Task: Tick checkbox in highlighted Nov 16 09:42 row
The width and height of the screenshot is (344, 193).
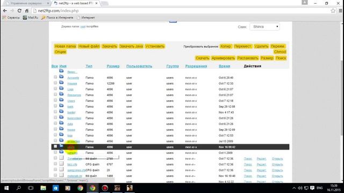Action: coord(55,146)
